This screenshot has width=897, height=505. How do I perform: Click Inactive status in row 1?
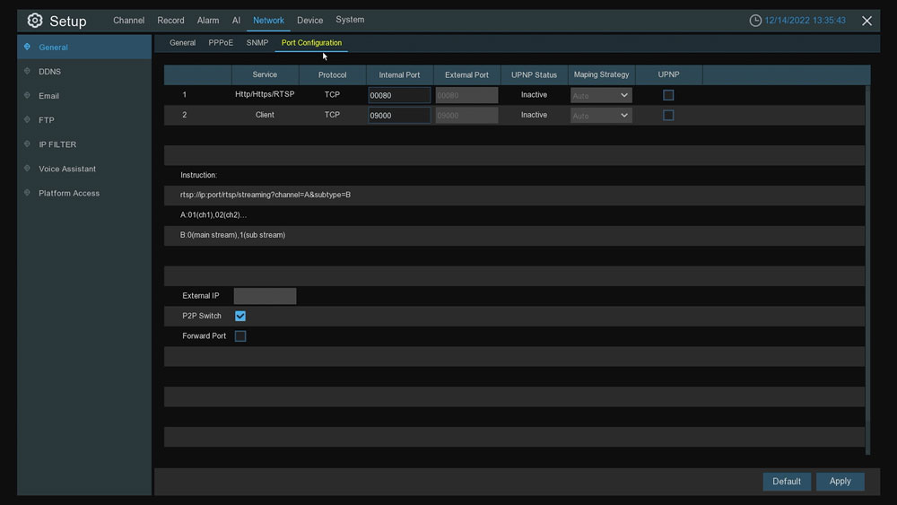[534, 95]
